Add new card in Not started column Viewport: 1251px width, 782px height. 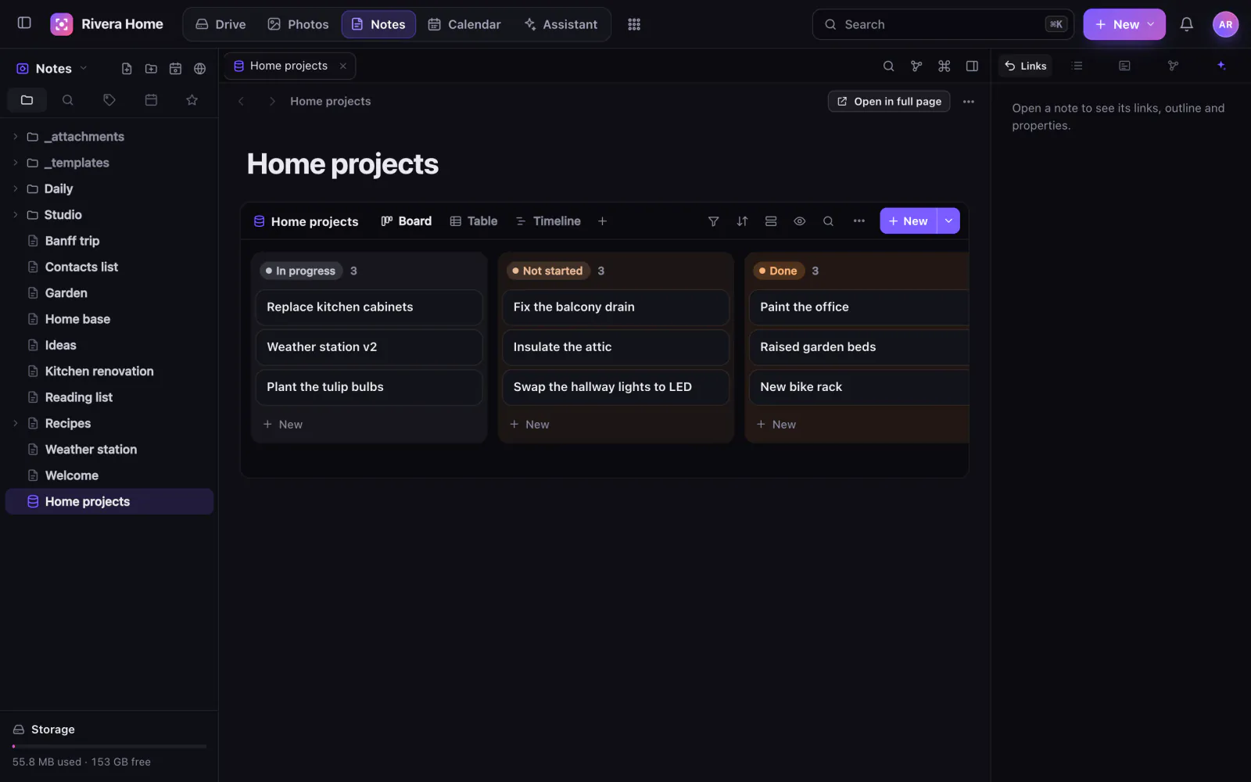point(529,425)
